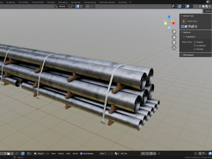Open the UV Editing workspace tab
Viewport: 212px width, 159px height.
pyautogui.click(x=23, y=2)
